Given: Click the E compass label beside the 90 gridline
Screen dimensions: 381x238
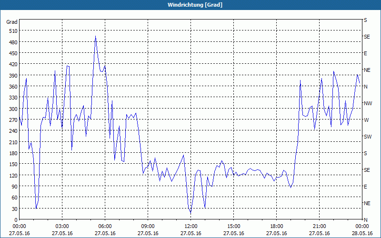Looking at the screenshot, I should [365, 187].
